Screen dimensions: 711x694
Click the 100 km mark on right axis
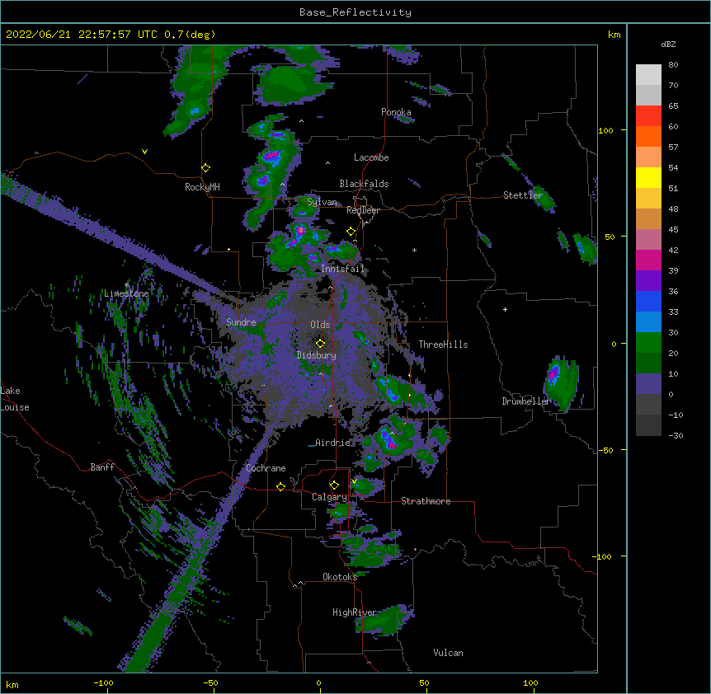pyautogui.click(x=605, y=130)
